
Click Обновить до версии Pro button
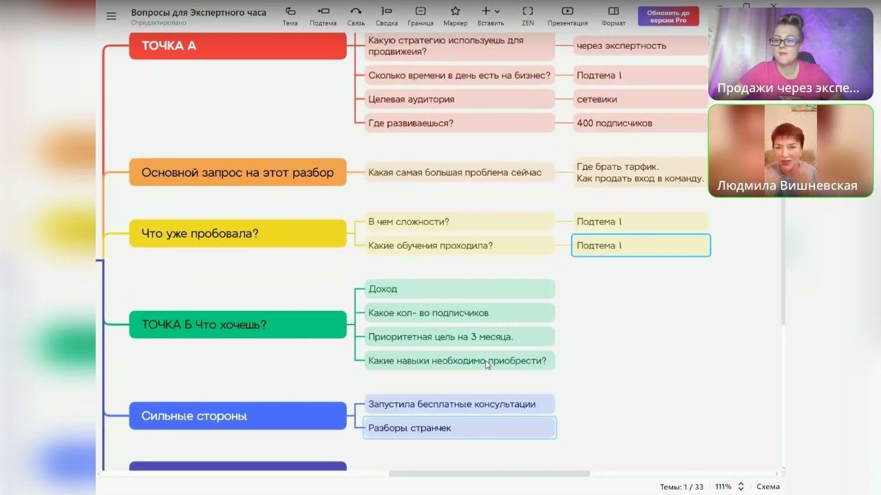pos(668,16)
